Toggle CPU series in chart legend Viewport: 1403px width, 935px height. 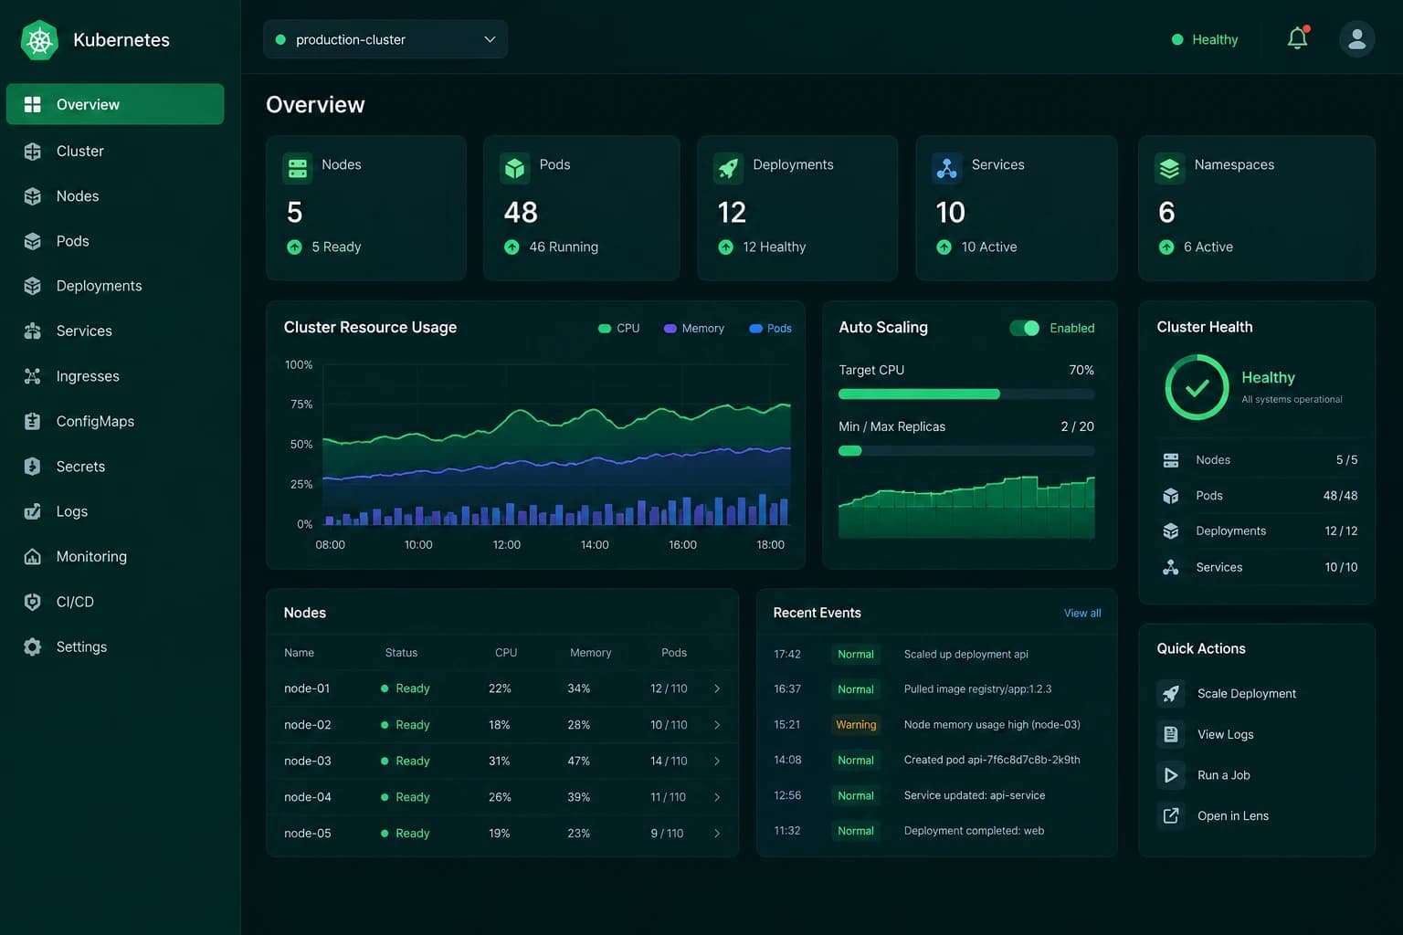[x=618, y=329]
